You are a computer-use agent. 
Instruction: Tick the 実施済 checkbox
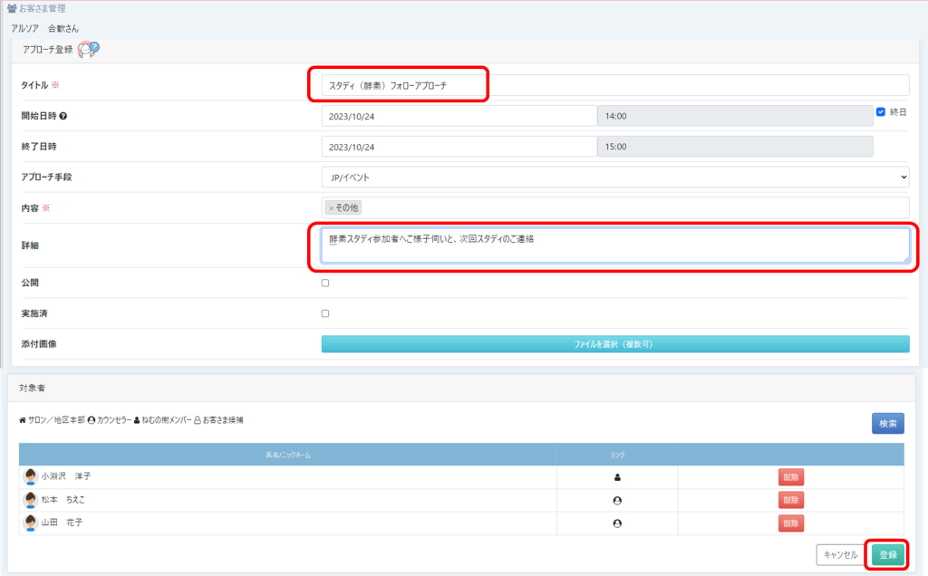click(x=325, y=313)
